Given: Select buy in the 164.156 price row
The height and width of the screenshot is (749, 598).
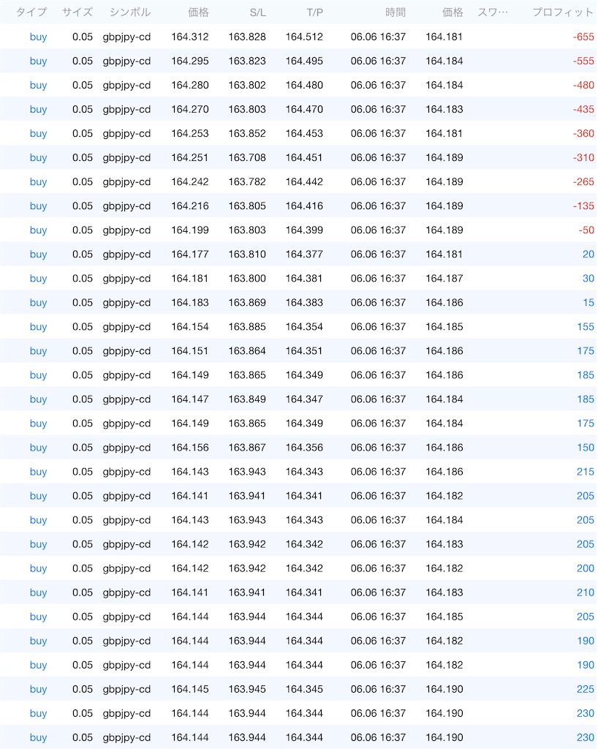Looking at the screenshot, I should 38,448.
